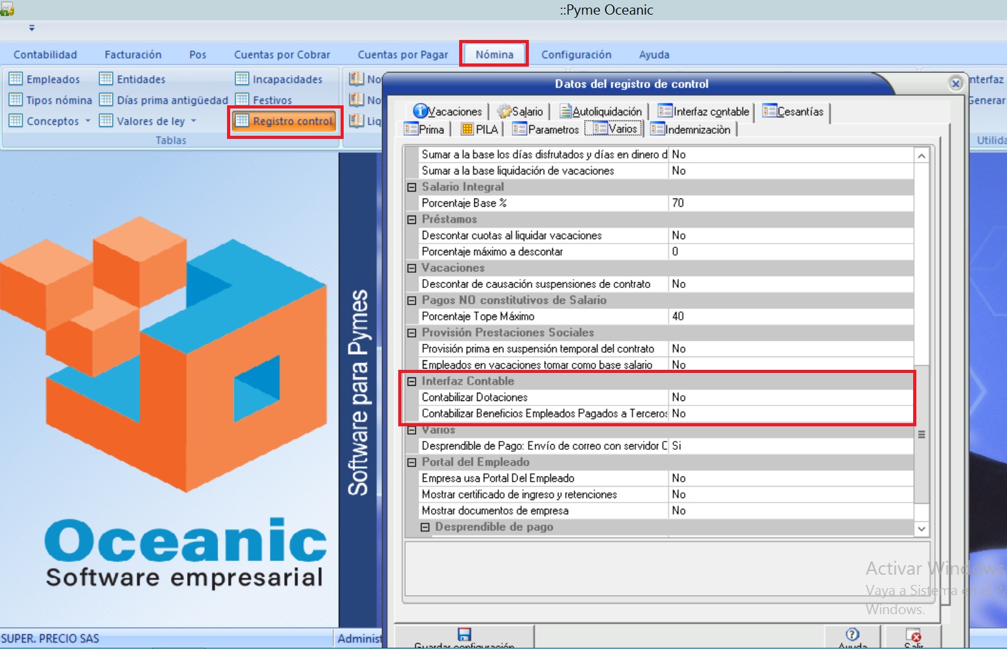Click the Salario tab gear icon
Image resolution: width=1007 pixels, height=649 pixels.
[x=504, y=112]
